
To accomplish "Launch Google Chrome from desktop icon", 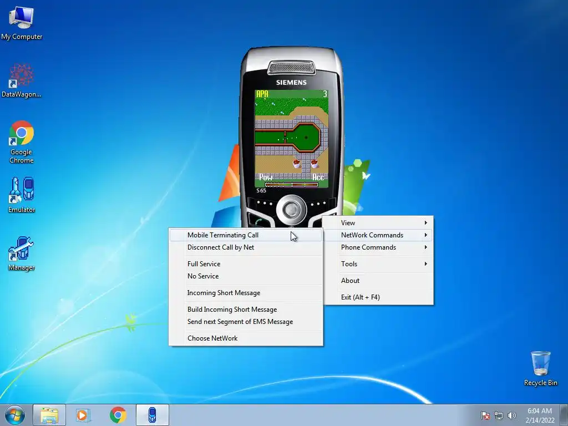I will click(x=22, y=141).
